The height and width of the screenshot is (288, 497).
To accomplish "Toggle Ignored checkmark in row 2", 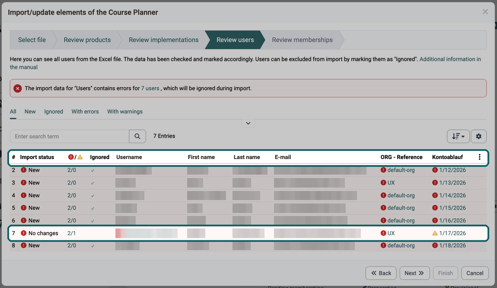I will click(92, 170).
